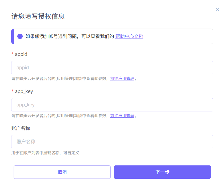Screen dimensions: 224x186
Task: Open 前往应用管理 link below the appid field
Action: tap(122, 79)
